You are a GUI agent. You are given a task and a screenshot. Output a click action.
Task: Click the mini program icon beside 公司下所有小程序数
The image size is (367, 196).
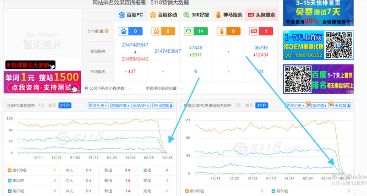[86, 88]
